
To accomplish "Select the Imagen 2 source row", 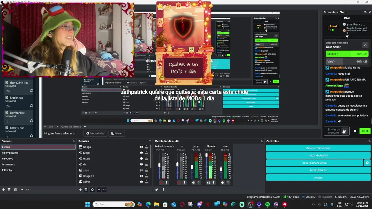I will click(x=114, y=176).
